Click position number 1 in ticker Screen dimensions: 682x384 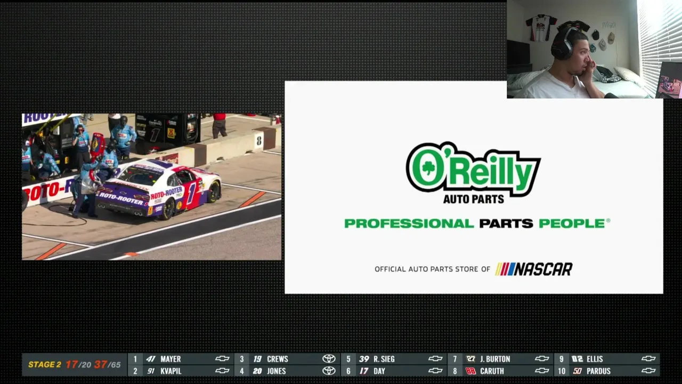[x=135, y=359]
